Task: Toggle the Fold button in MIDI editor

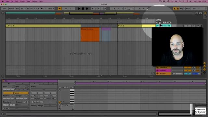Action: click(x=62, y=87)
